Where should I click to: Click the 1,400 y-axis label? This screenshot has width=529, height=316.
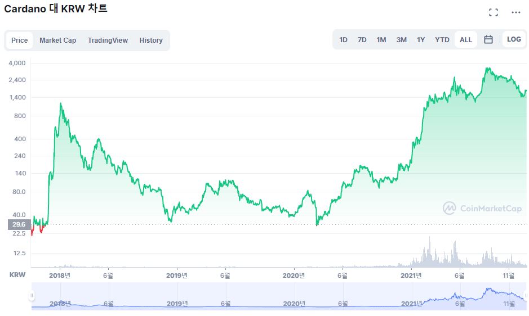pyautogui.click(x=17, y=97)
